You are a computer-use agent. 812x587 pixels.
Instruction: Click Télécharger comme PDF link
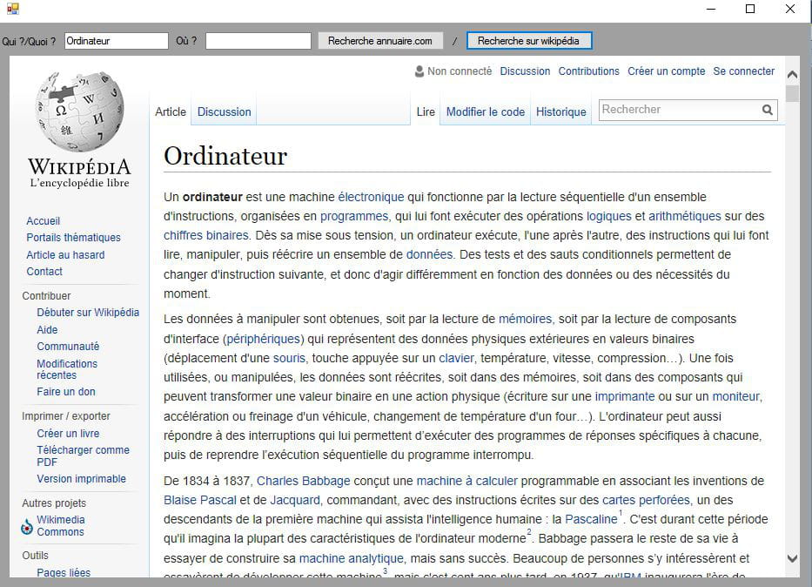(83, 455)
